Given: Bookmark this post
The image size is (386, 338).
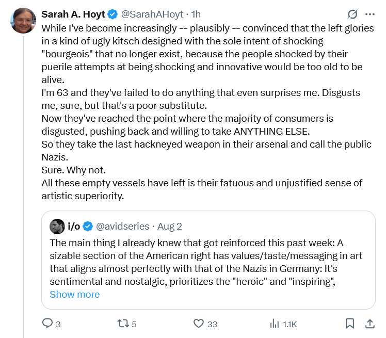Looking at the screenshot, I should point(349,324).
